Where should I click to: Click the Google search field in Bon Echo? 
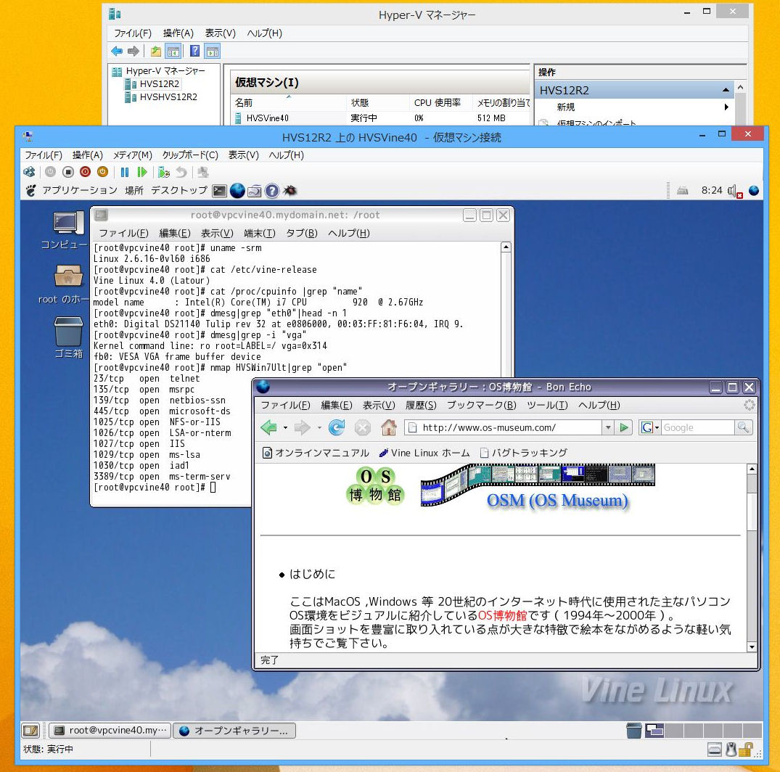697,427
